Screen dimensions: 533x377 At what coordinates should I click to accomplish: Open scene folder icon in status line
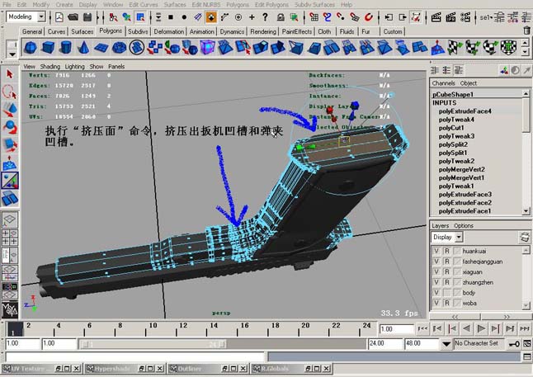[73, 17]
